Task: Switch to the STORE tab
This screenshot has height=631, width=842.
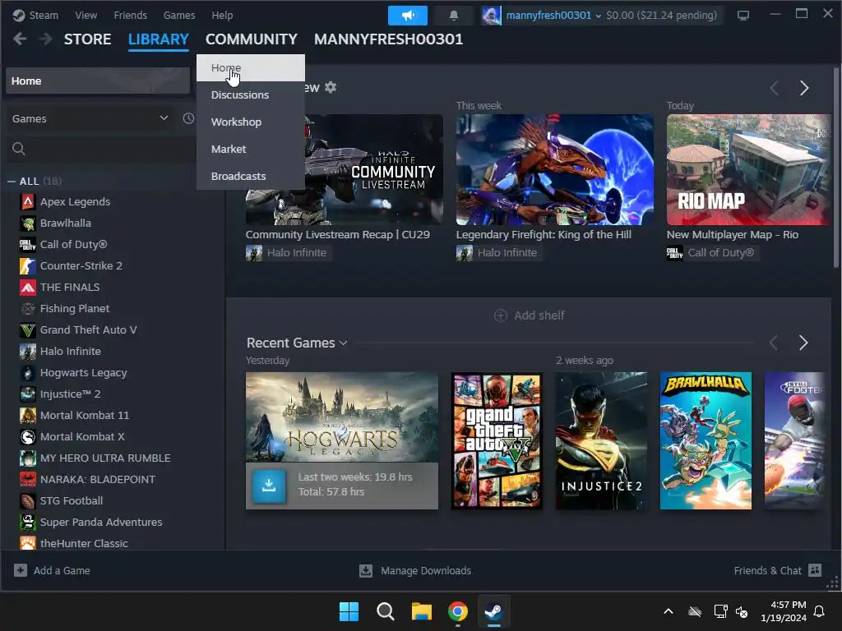Action: point(87,39)
